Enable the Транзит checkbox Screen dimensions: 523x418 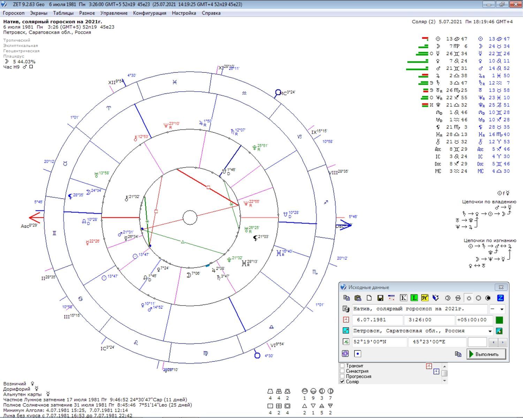tap(342, 366)
